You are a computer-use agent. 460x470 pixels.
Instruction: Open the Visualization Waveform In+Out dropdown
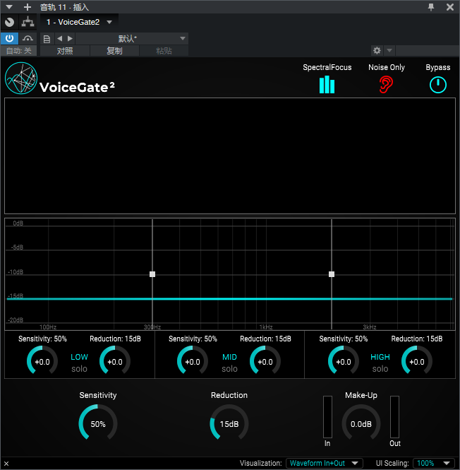click(x=325, y=463)
